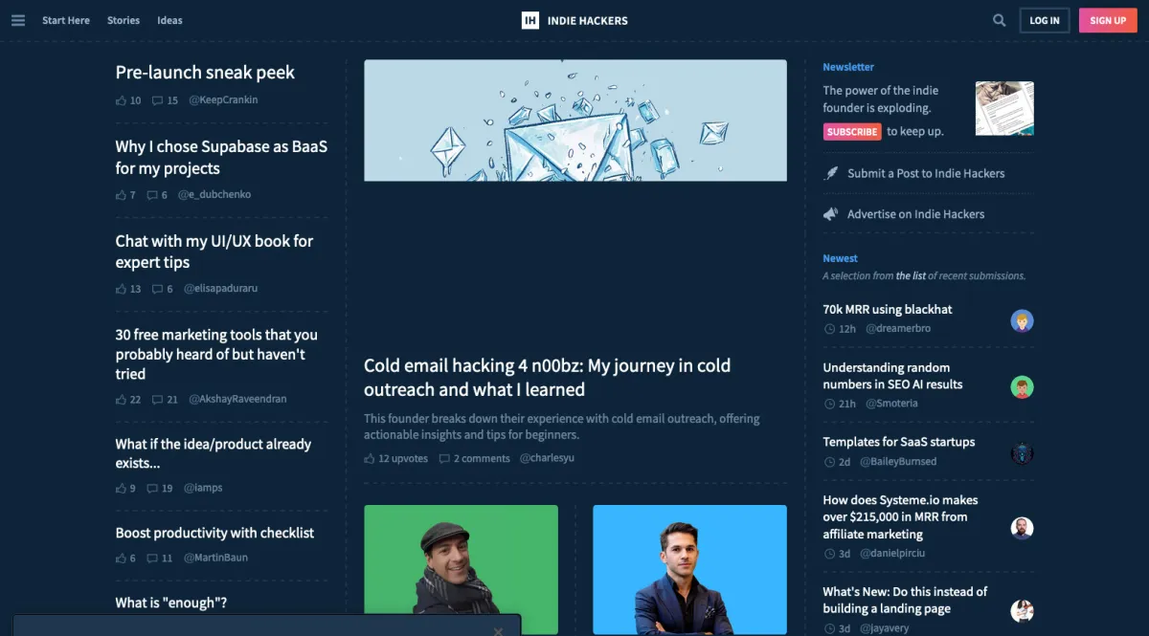Open the 70k MRR using blackhat post
Screen dimensions: 1149x636
[888, 309]
